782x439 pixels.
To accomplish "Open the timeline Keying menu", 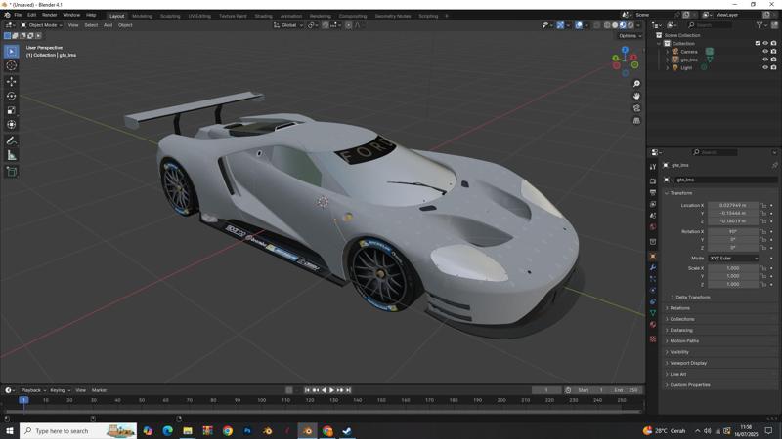I will click(x=60, y=390).
